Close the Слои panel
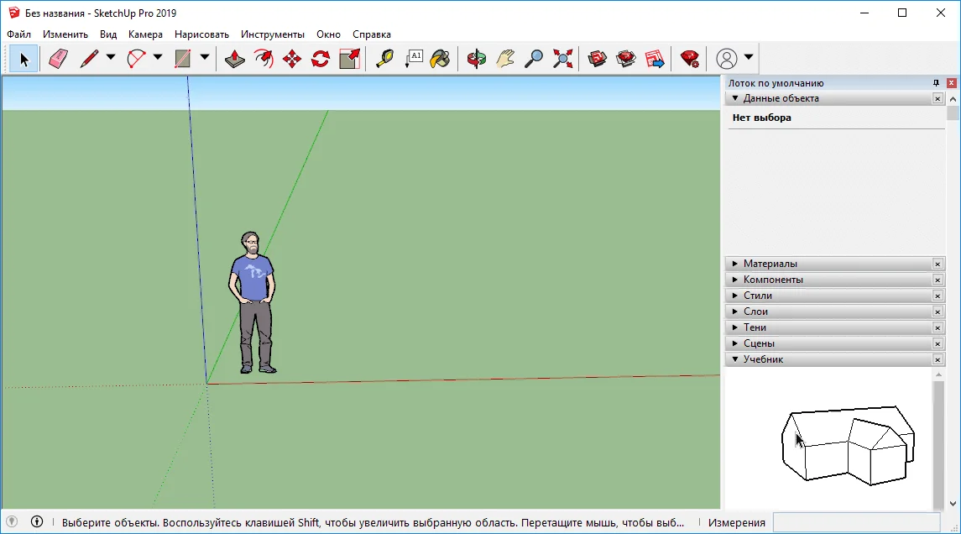 [937, 311]
